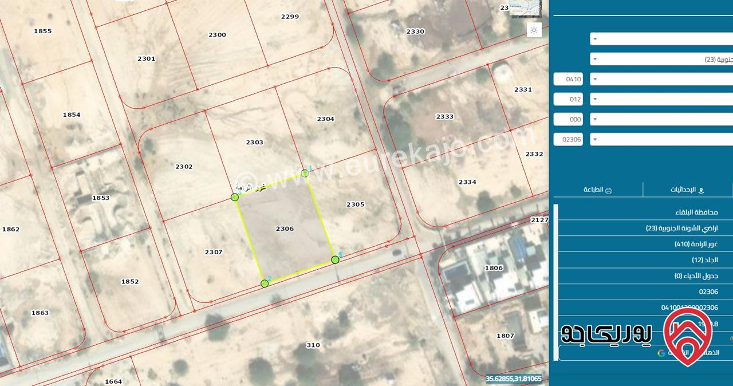Click parcel 2334 on the map
This screenshot has height=386, width=733.
467,182
